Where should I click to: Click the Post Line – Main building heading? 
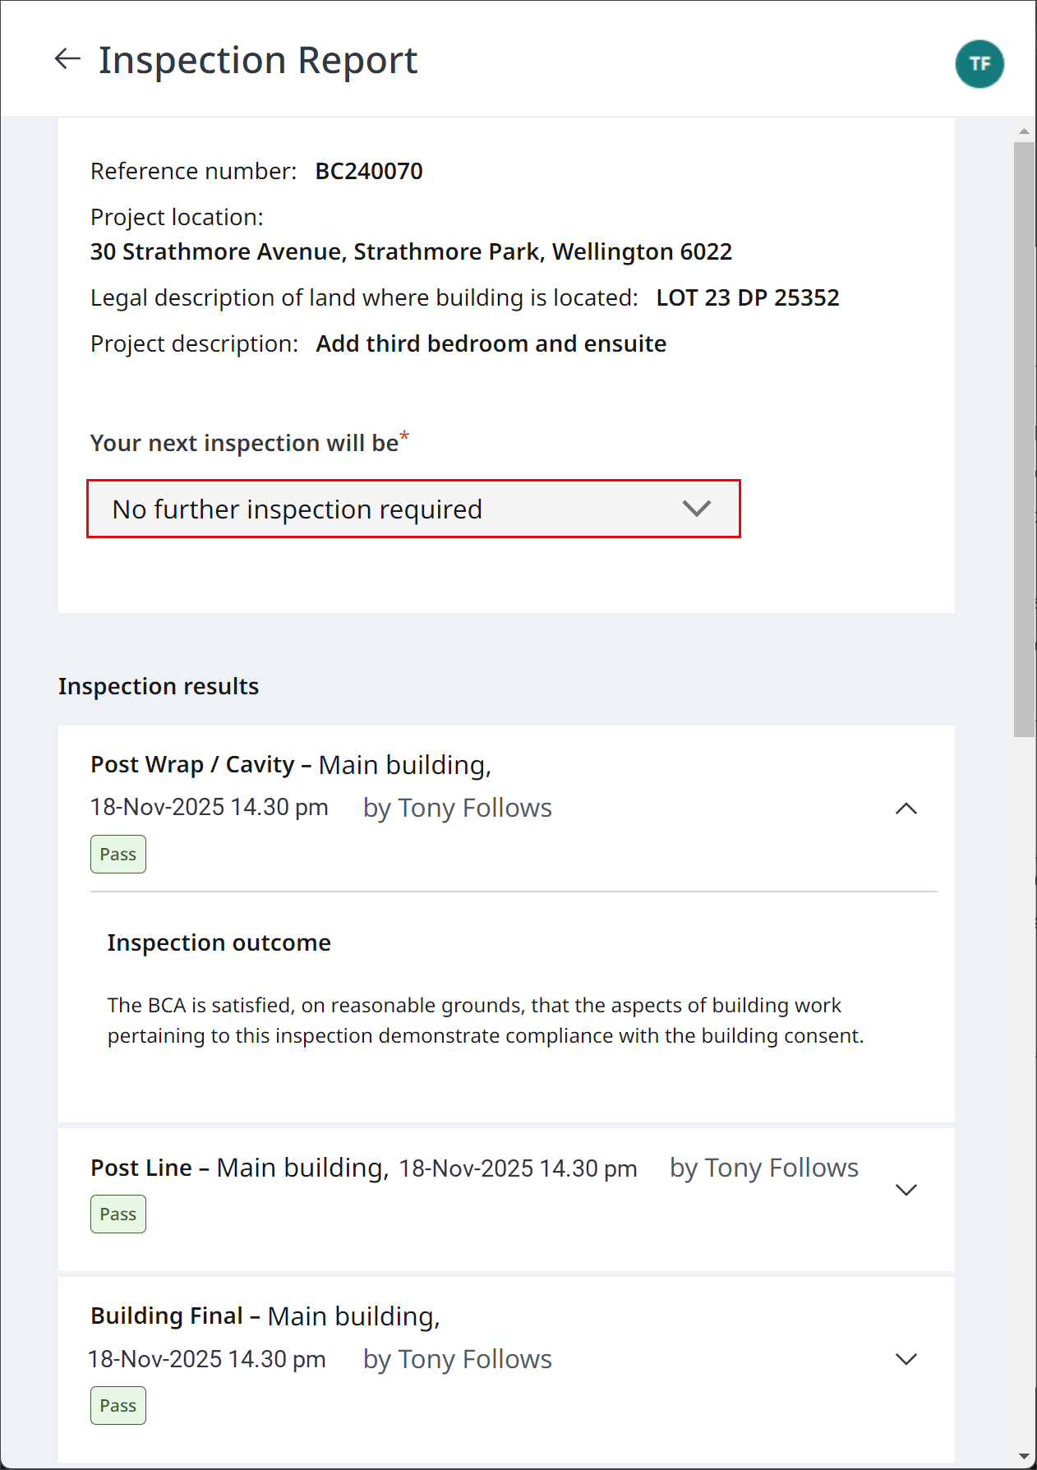click(x=239, y=1168)
